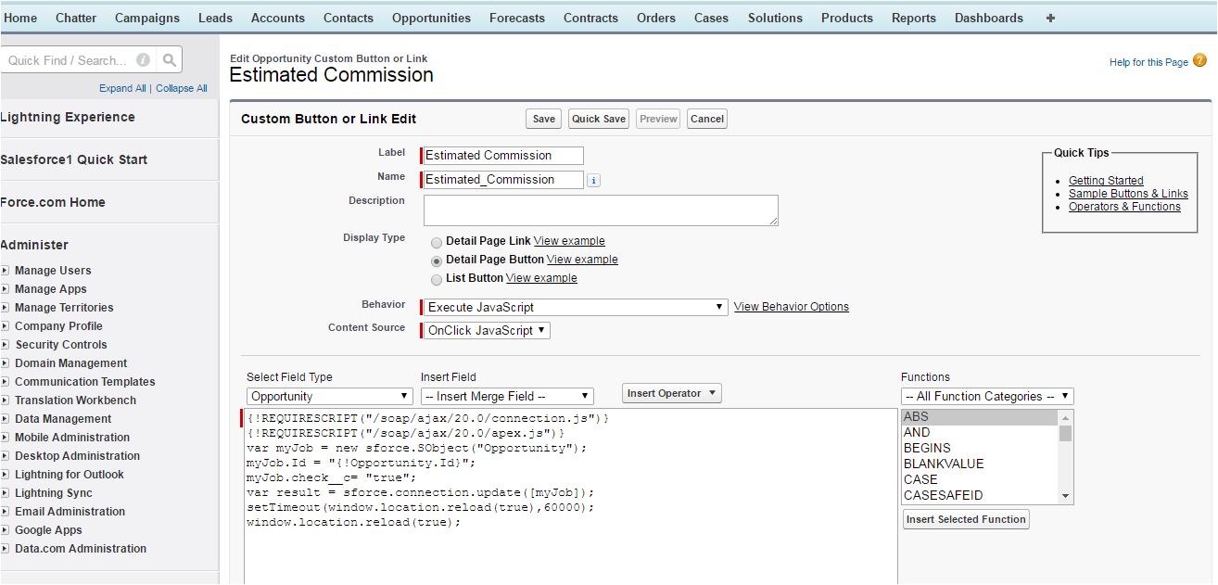Open the View Behavior Options link
Screen dimensions: 1218x585
(791, 307)
